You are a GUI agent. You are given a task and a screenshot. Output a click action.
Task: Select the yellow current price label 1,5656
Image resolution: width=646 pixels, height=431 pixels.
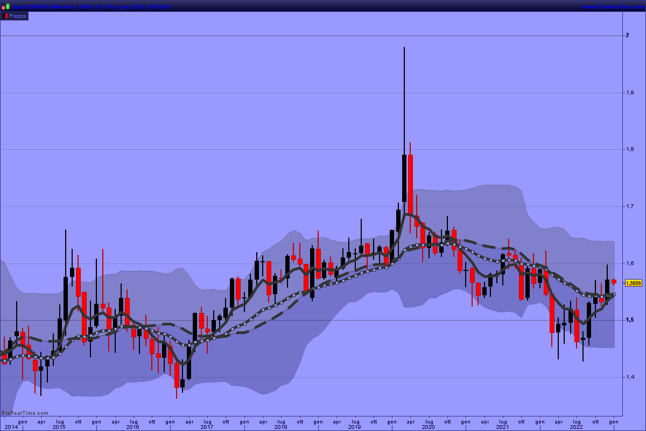(634, 283)
